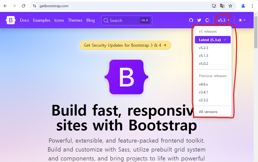Open the Open Collective icon link
Image resolution: width=258 pixels, height=162 pixels.
click(207, 20)
